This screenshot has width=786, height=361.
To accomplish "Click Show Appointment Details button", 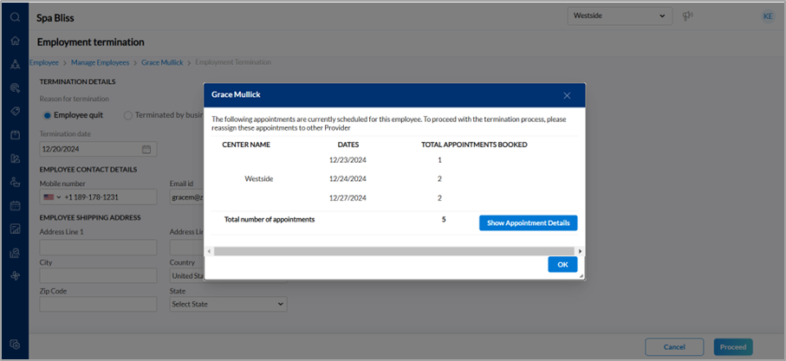I will click(529, 223).
